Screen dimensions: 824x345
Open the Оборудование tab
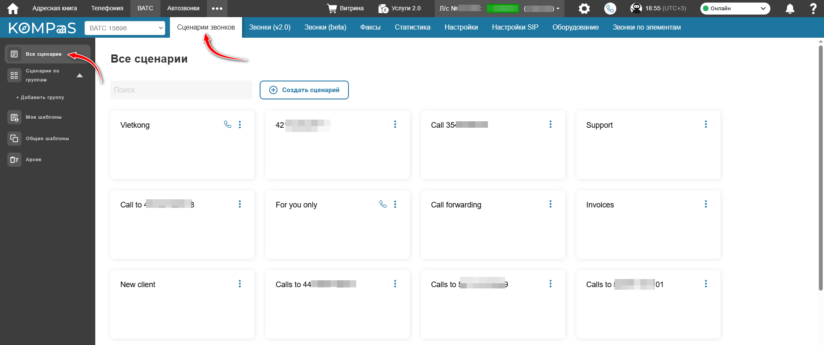576,27
